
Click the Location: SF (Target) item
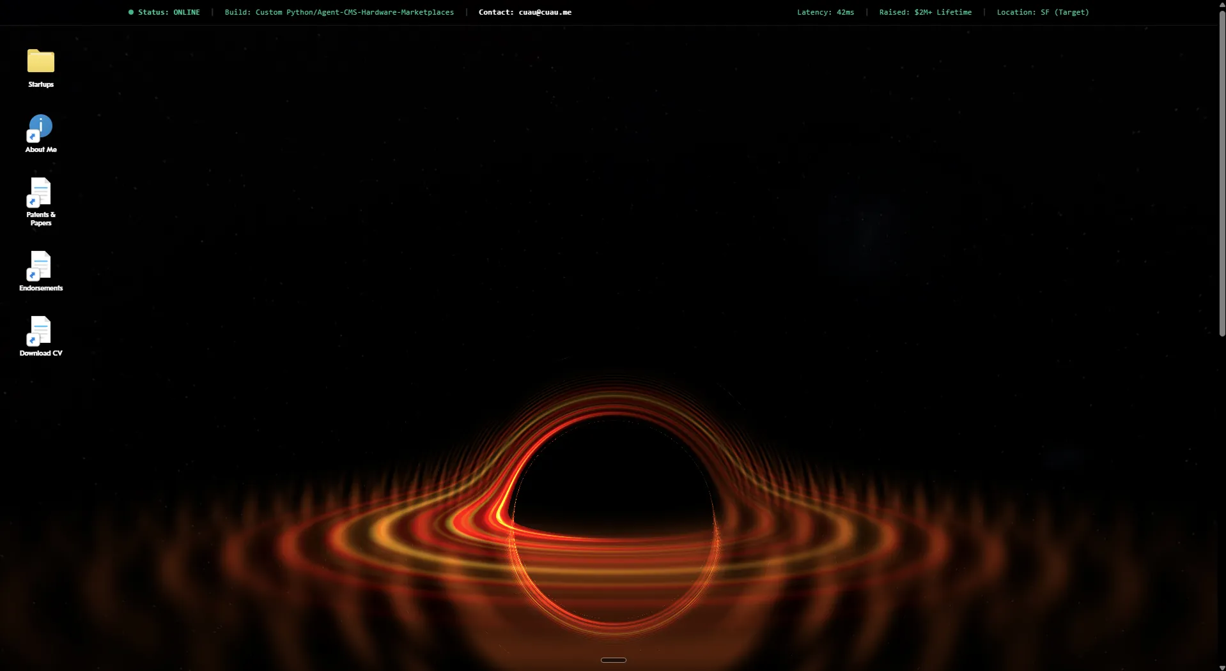(x=1043, y=11)
